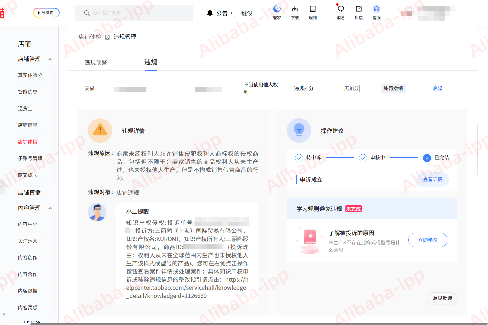The image size is (488, 325).
Task: Go to 店铺体检 breadcrumb link
Action: [x=90, y=37]
